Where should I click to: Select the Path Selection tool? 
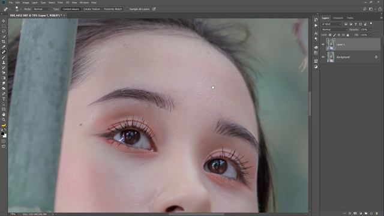pyautogui.click(x=4, y=104)
